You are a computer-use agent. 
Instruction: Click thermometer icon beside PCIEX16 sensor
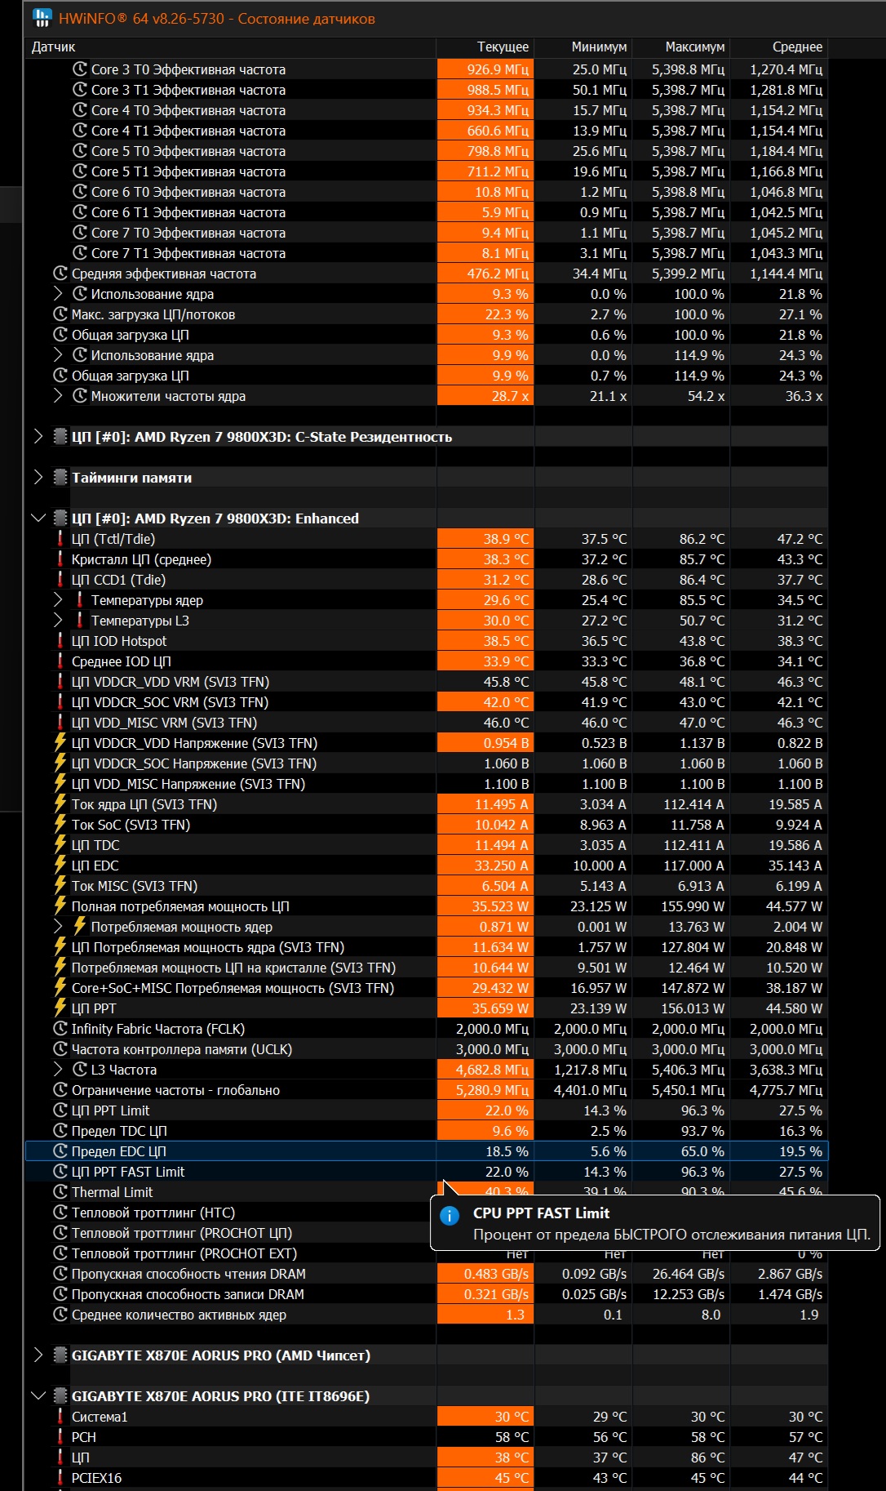click(x=60, y=1478)
